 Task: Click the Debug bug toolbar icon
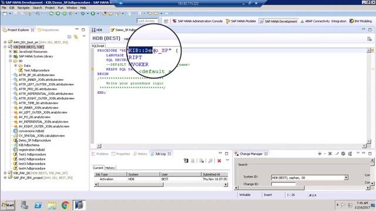click(83, 13)
